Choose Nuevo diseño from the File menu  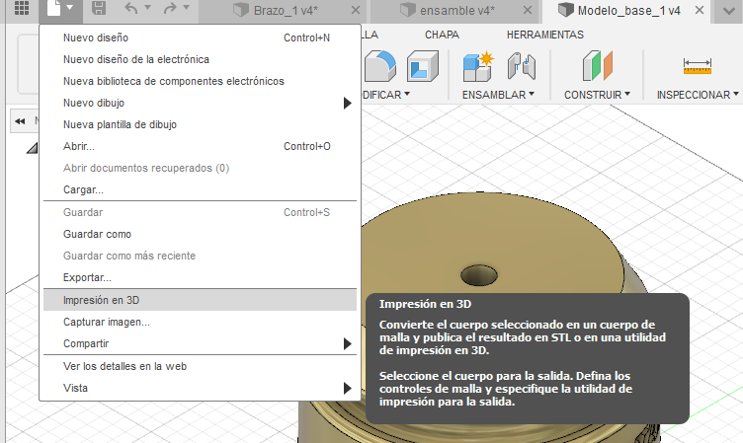coord(200,37)
